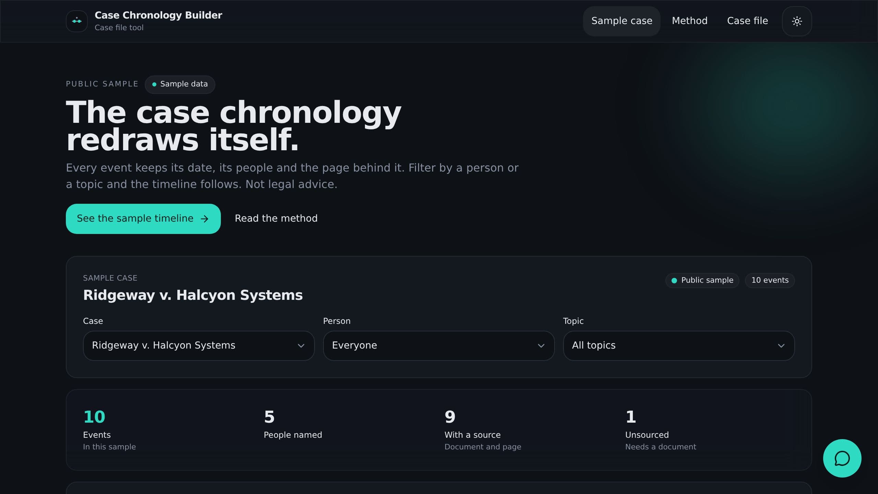The height and width of the screenshot is (494, 878).
Task: Click the Sample data badge
Action: [180, 84]
